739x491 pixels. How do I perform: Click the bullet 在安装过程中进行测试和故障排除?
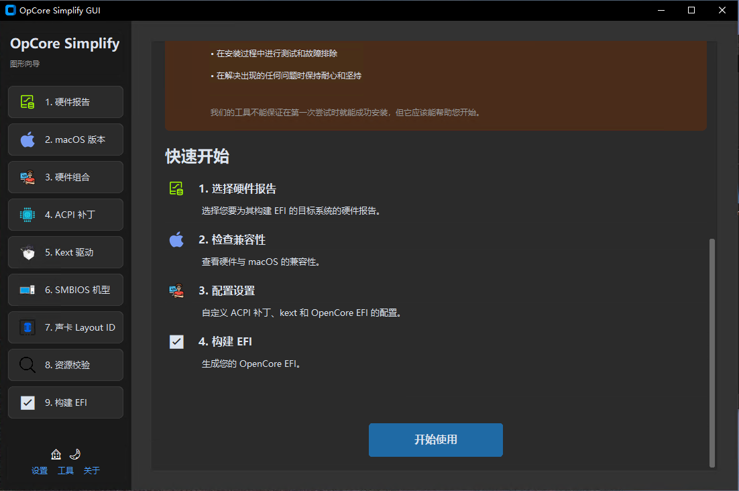[274, 54]
